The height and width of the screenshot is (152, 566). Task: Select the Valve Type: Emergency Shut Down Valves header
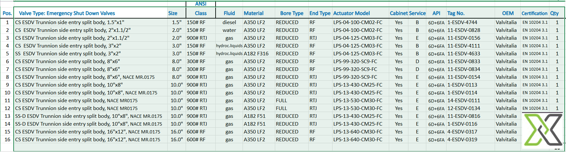[x=67, y=13]
